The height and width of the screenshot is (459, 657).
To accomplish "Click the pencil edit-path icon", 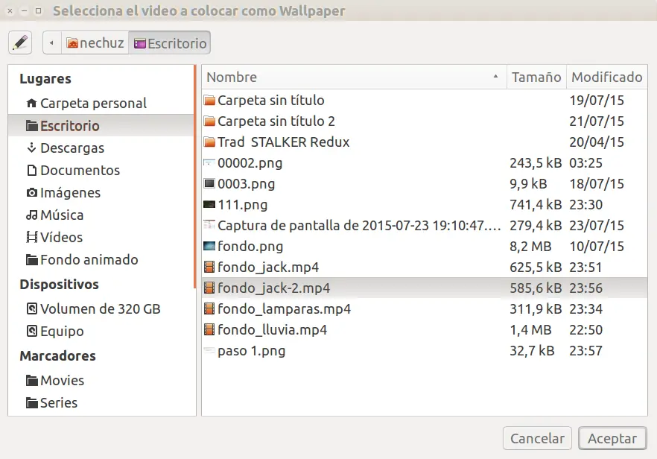I will [20, 42].
